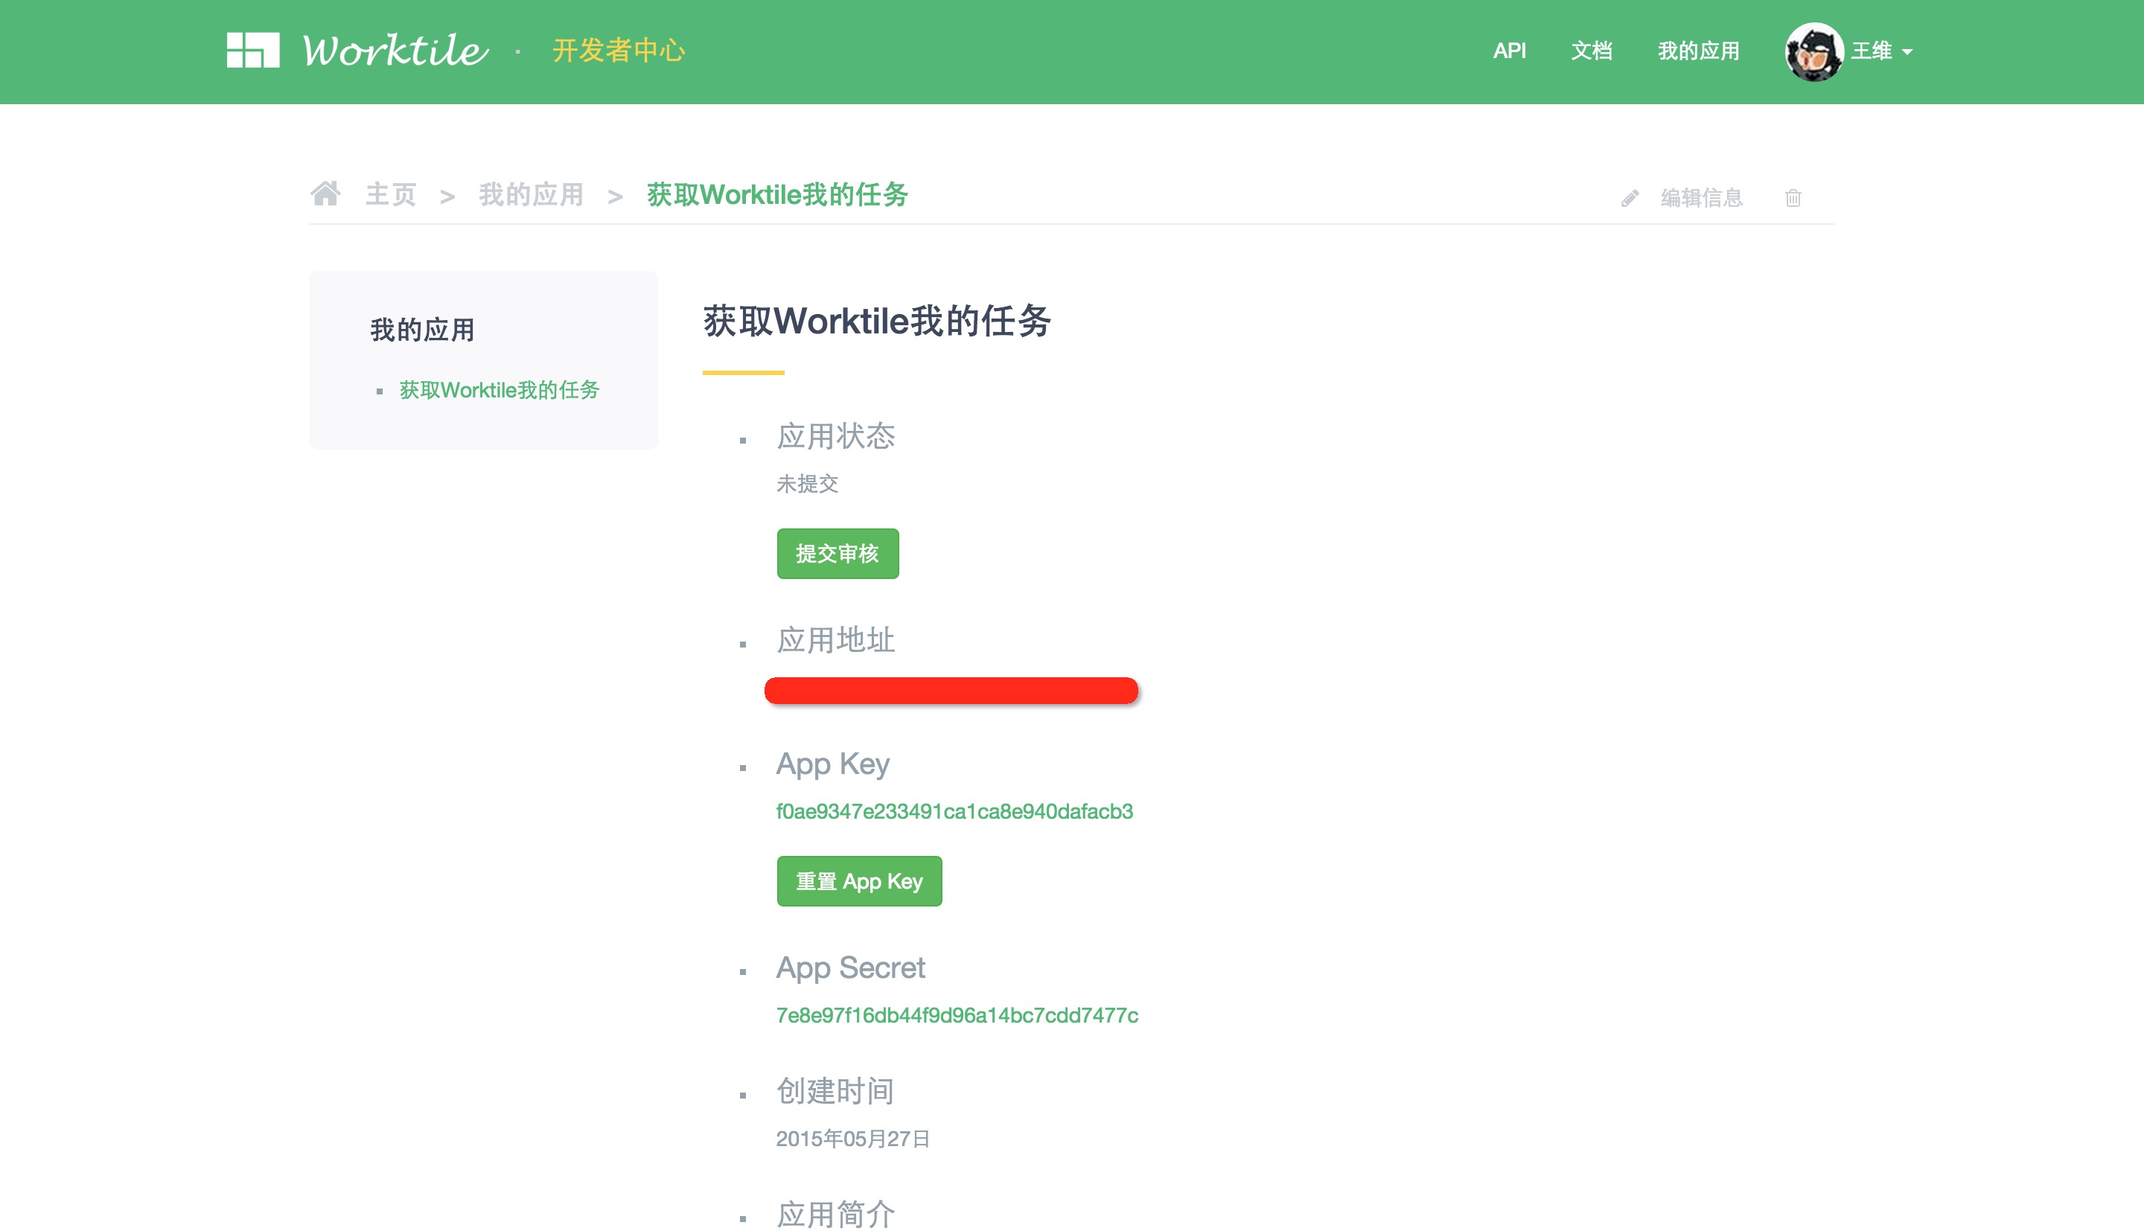Click the Worktile wordmark in header

395,50
